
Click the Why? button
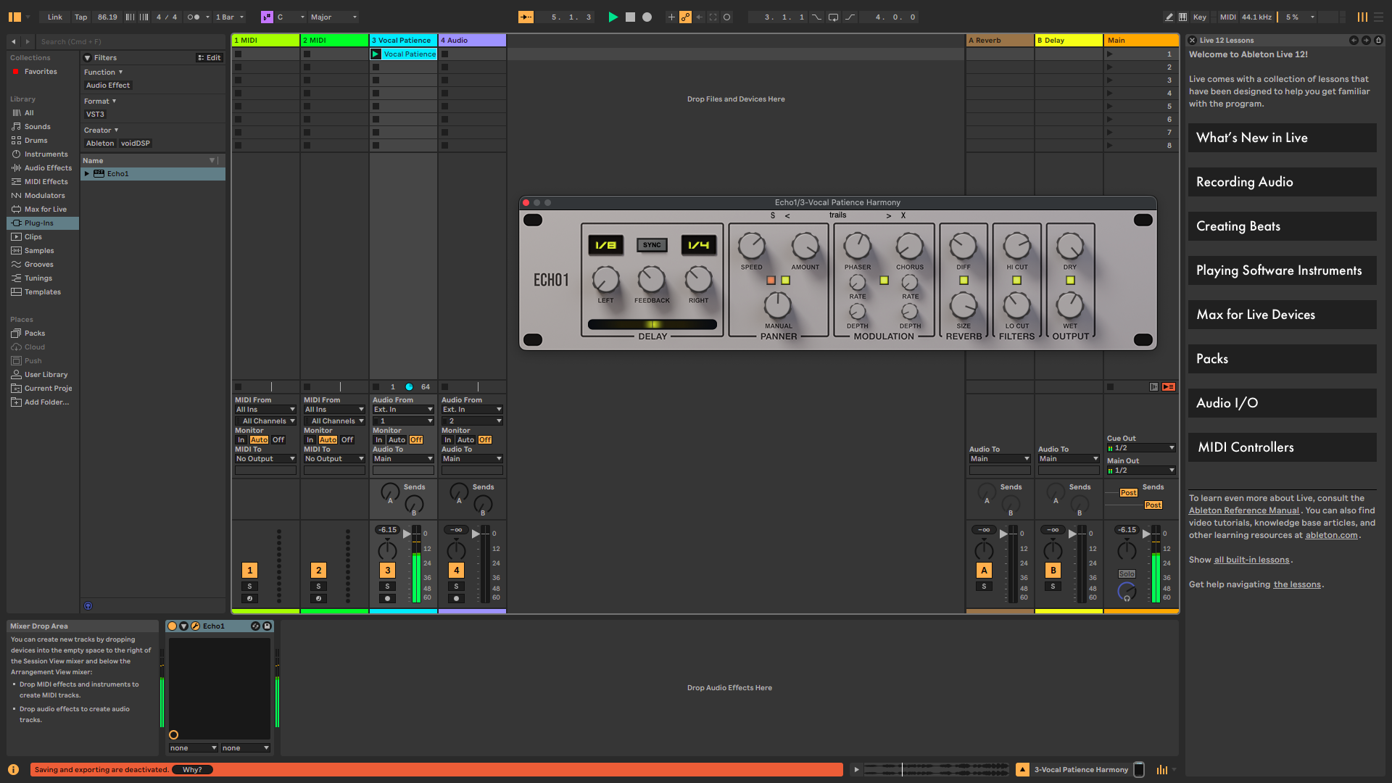pos(192,769)
